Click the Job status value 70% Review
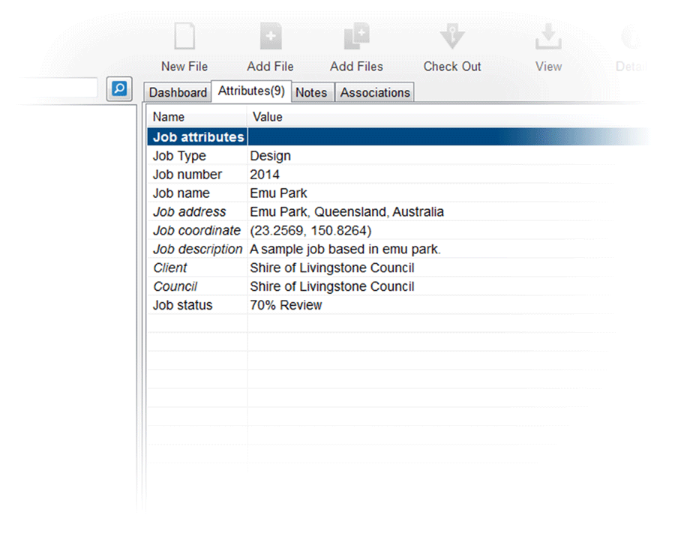The image size is (675, 557). click(x=286, y=305)
